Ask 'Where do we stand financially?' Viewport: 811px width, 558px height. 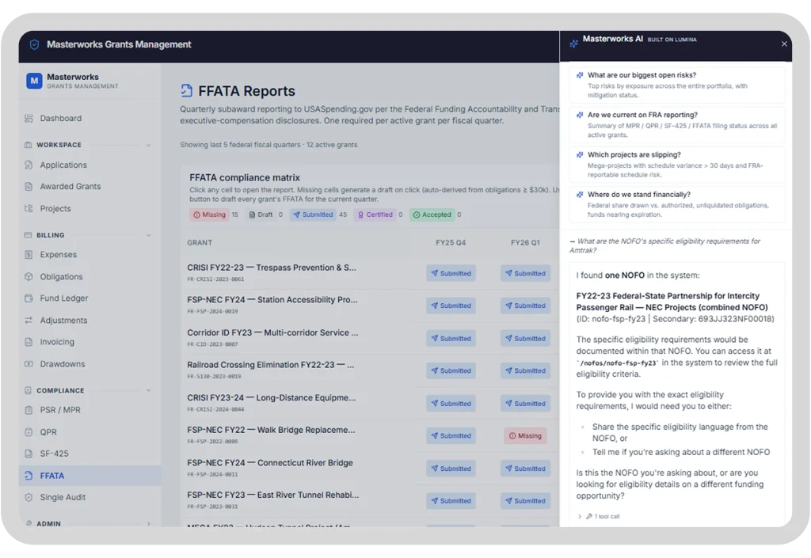pyautogui.click(x=677, y=204)
